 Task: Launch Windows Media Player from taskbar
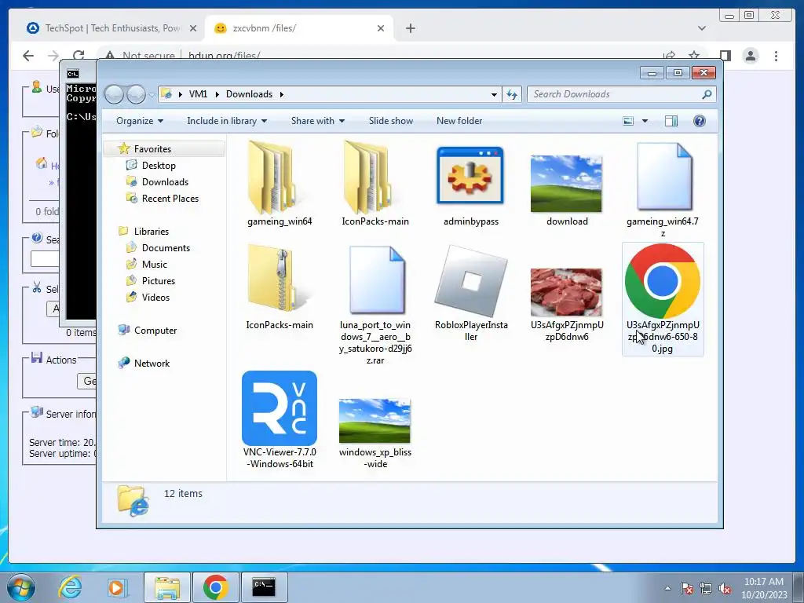tap(116, 587)
